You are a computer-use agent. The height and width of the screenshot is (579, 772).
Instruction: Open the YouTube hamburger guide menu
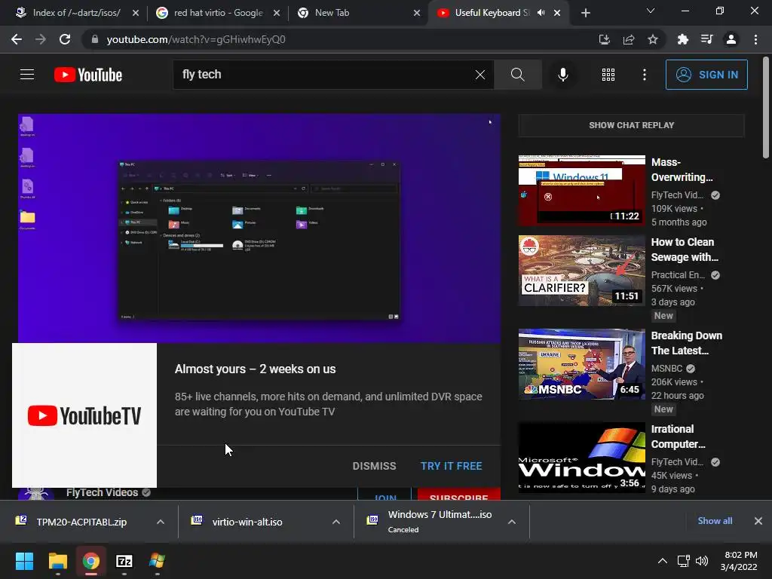point(27,75)
